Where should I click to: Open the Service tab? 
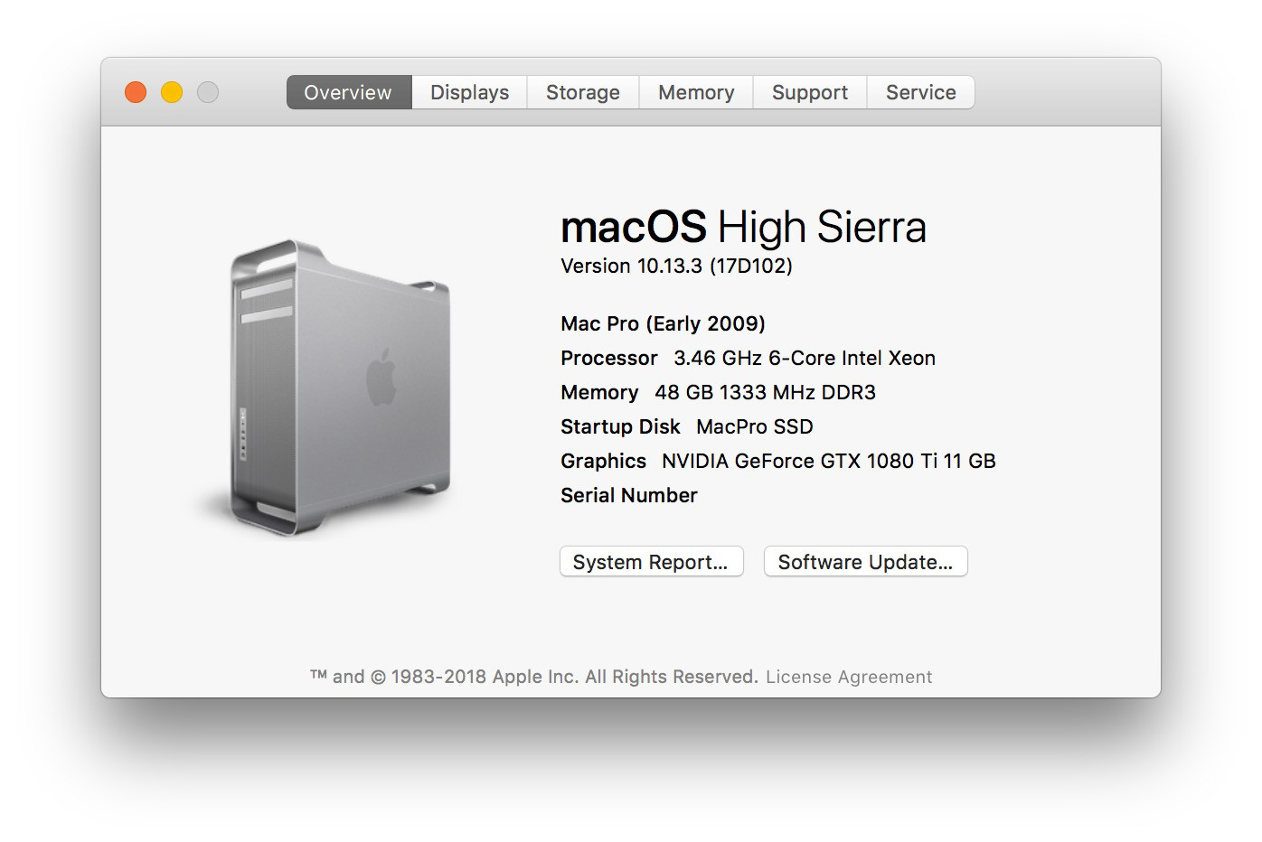pos(920,92)
